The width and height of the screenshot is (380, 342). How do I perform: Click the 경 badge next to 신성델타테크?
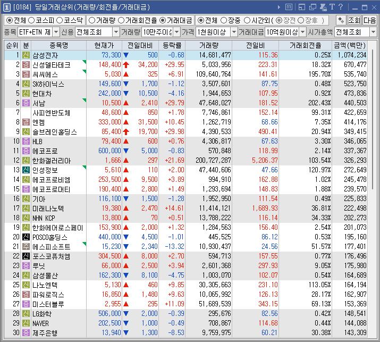point(26,64)
